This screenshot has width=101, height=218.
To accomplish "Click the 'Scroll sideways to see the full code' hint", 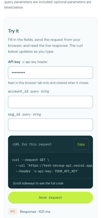I will (38, 183).
